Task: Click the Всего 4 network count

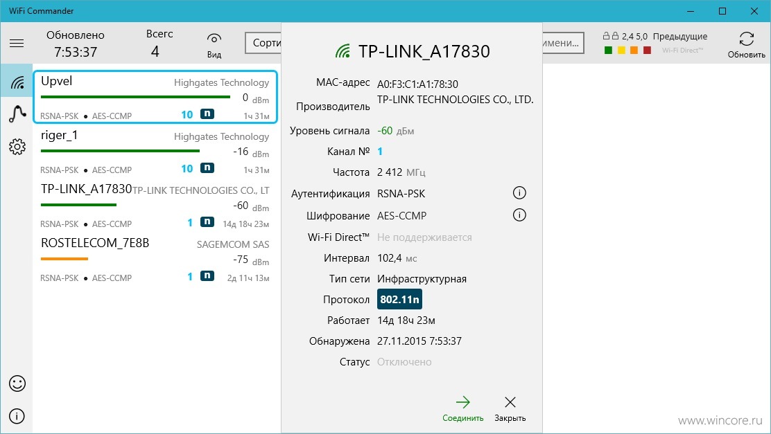Action: 159,43
